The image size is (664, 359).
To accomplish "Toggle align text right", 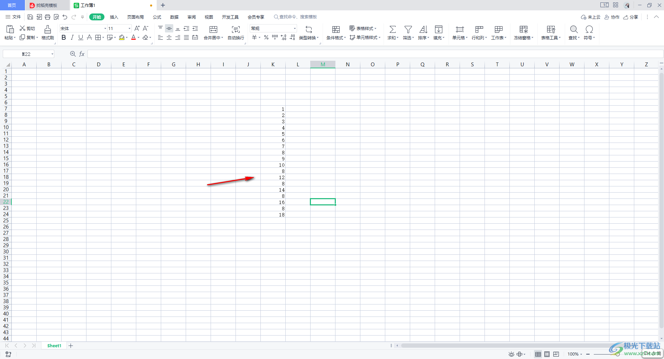I will coord(178,37).
